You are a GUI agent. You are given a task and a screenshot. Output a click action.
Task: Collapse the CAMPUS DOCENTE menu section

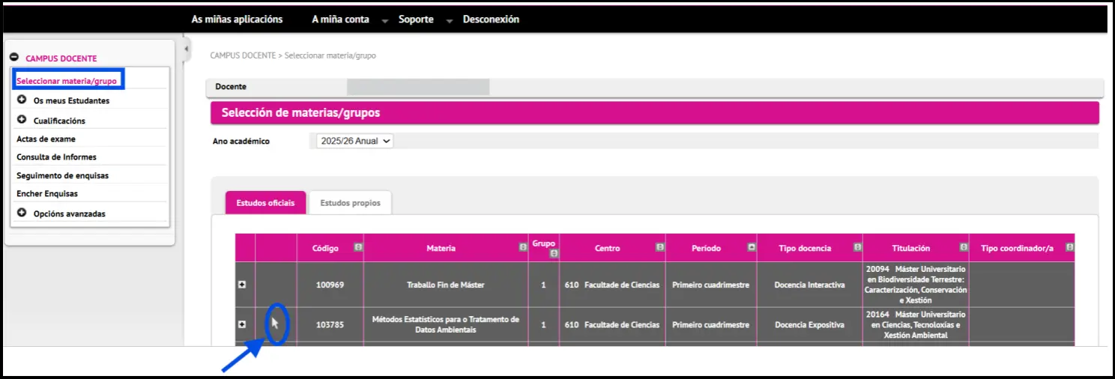coord(13,58)
